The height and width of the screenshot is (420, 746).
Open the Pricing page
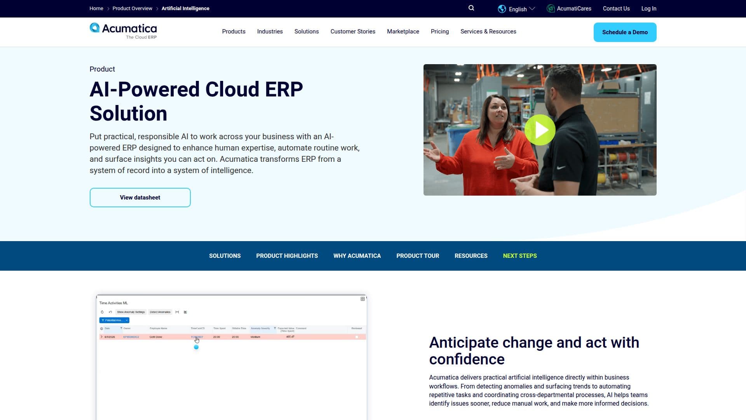pos(440,31)
